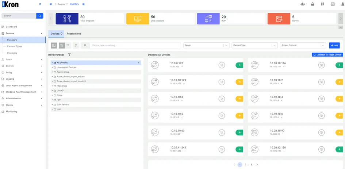Click the home icon in the breadcrumb
Image resolution: width=345 pixels, height=169 pixels.
(x=51, y=4)
